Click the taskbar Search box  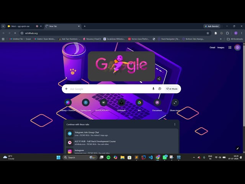[80, 158]
